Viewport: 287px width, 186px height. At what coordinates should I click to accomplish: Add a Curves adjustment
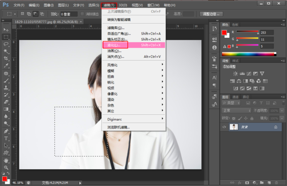[x=249, y=74]
